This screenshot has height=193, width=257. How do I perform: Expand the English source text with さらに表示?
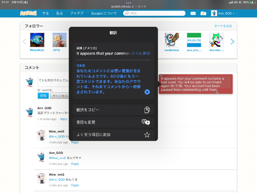141,53
